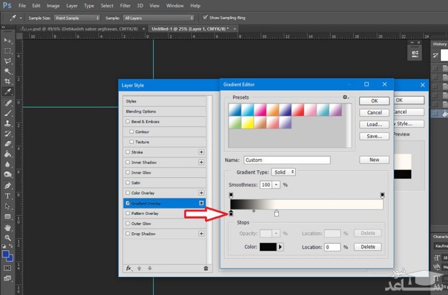Viewport: 448px width, 295px height.
Task: Expand the Smoothness value dropdown
Action: [276, 185]
